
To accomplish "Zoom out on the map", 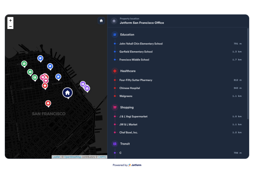I will 10,26.
